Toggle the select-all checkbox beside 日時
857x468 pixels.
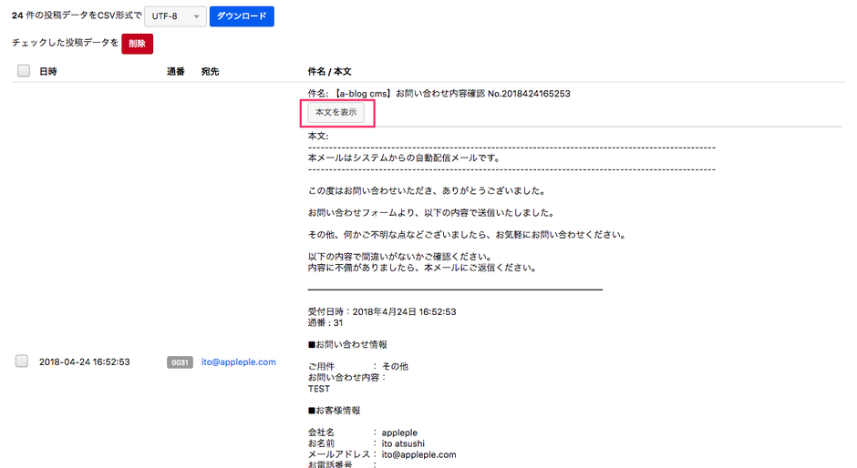[x=24, y=71]
